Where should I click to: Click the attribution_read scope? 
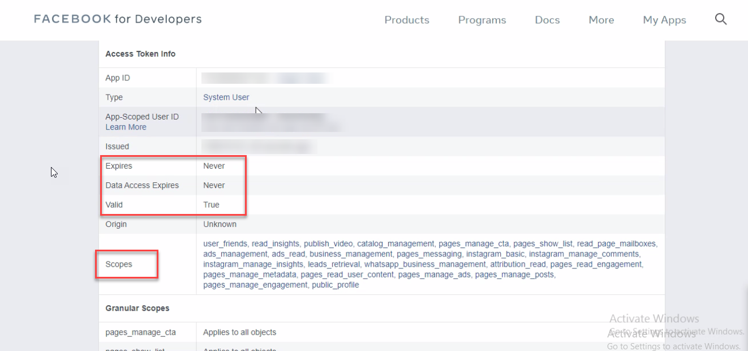[518, 264]
